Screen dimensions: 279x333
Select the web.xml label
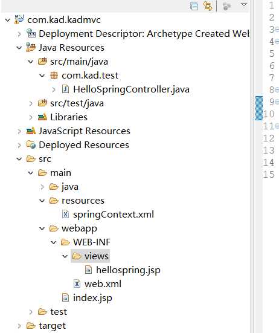point(103,284)
